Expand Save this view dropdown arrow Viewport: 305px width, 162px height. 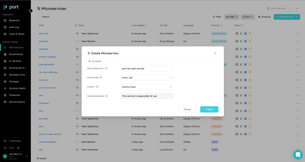290,9
